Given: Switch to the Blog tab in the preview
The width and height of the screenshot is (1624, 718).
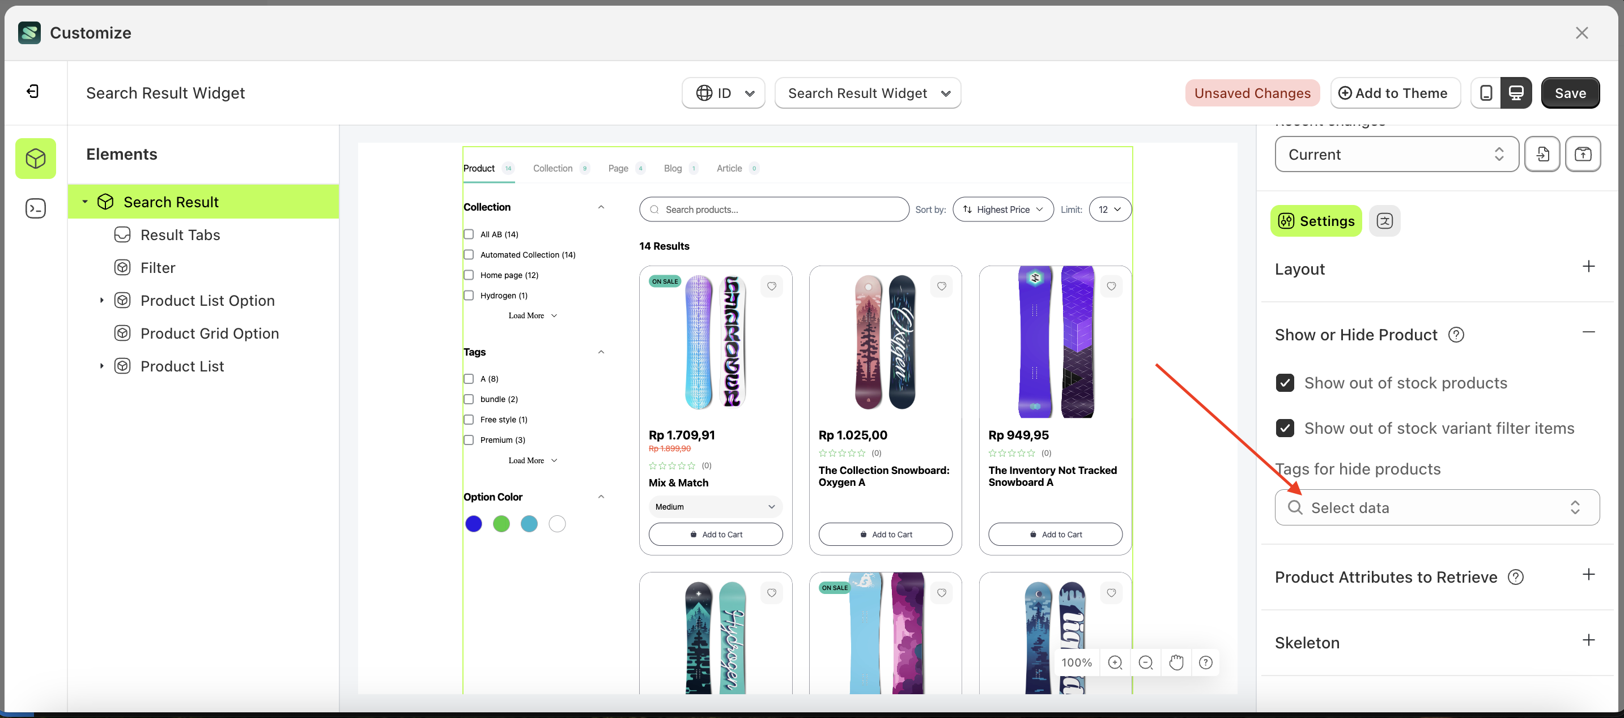Looking at the screenshot, I should point(672,168).
